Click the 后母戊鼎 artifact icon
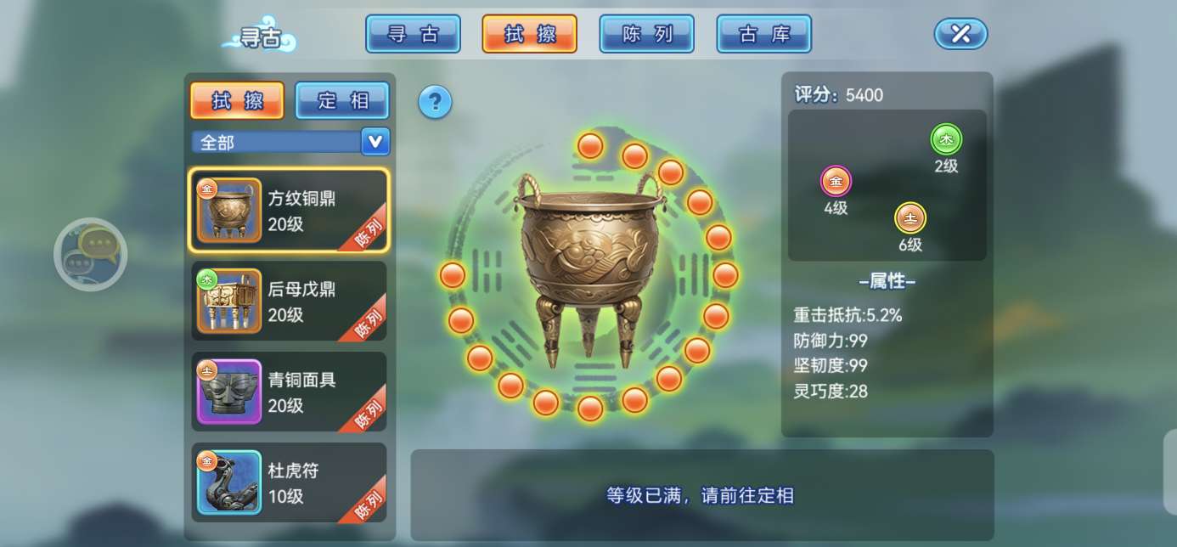1177x547 pixels. point(229,301)
